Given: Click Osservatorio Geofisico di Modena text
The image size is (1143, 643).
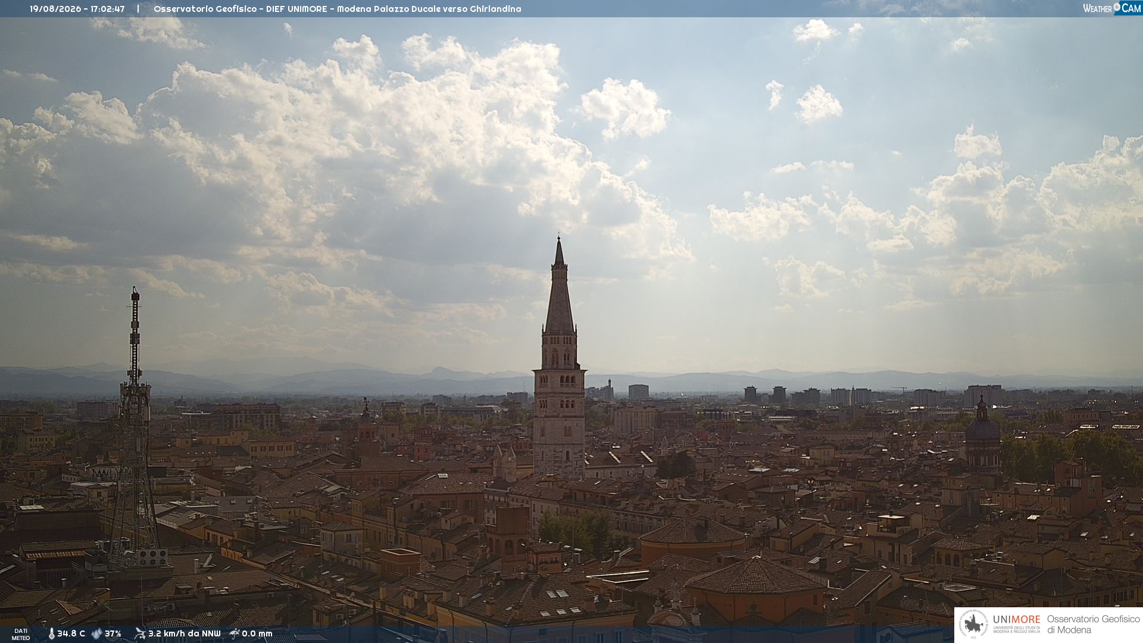Looking at the screenshot, I should point(1093,625).
